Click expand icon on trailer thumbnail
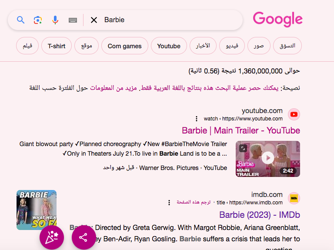This screenshot has height=250, width=334. click(243, 148)
